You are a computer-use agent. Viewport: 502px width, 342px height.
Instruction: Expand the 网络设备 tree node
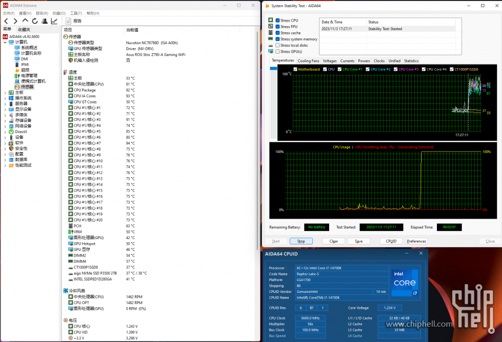point(5,126)
